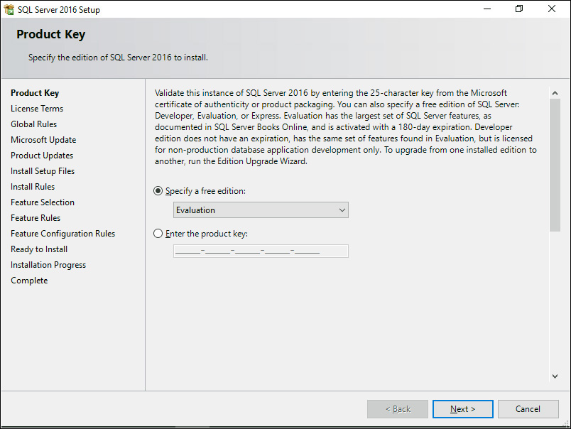Image resolution: width=571 pixels, height=429 pixels.
Task: Open the Microsoft Update step
Action: click(43, 140)
